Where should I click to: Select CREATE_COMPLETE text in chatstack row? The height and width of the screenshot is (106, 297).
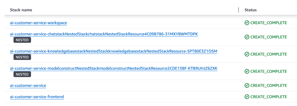click(269, 37)
